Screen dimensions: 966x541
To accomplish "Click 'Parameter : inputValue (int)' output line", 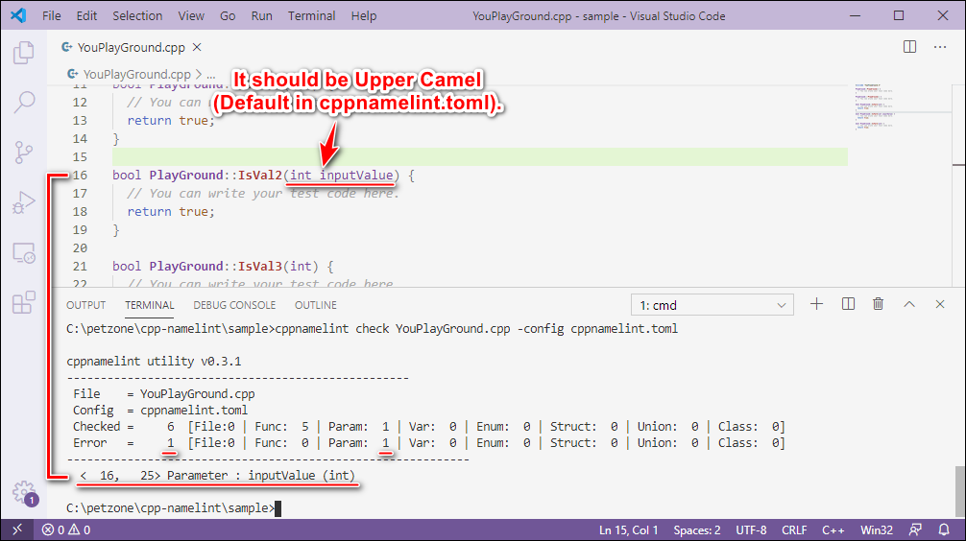I will pos(261,475).
